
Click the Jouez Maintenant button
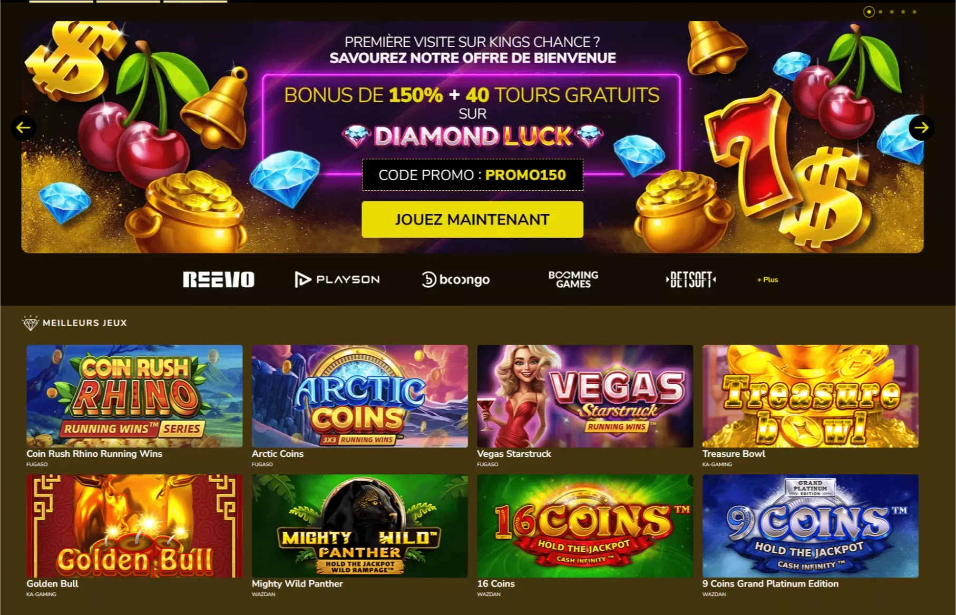(472, 219)
